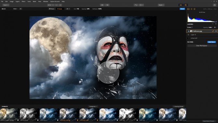
Task: Click the blue Done button
Action: click(182, 9)
